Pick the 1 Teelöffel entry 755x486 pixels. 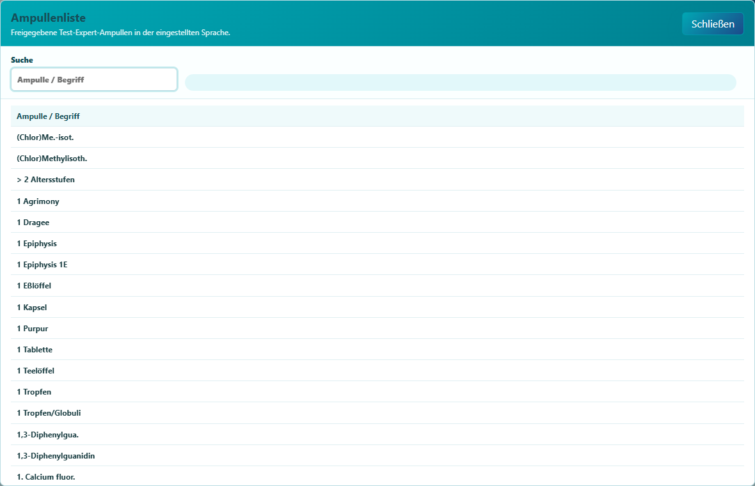377,371
